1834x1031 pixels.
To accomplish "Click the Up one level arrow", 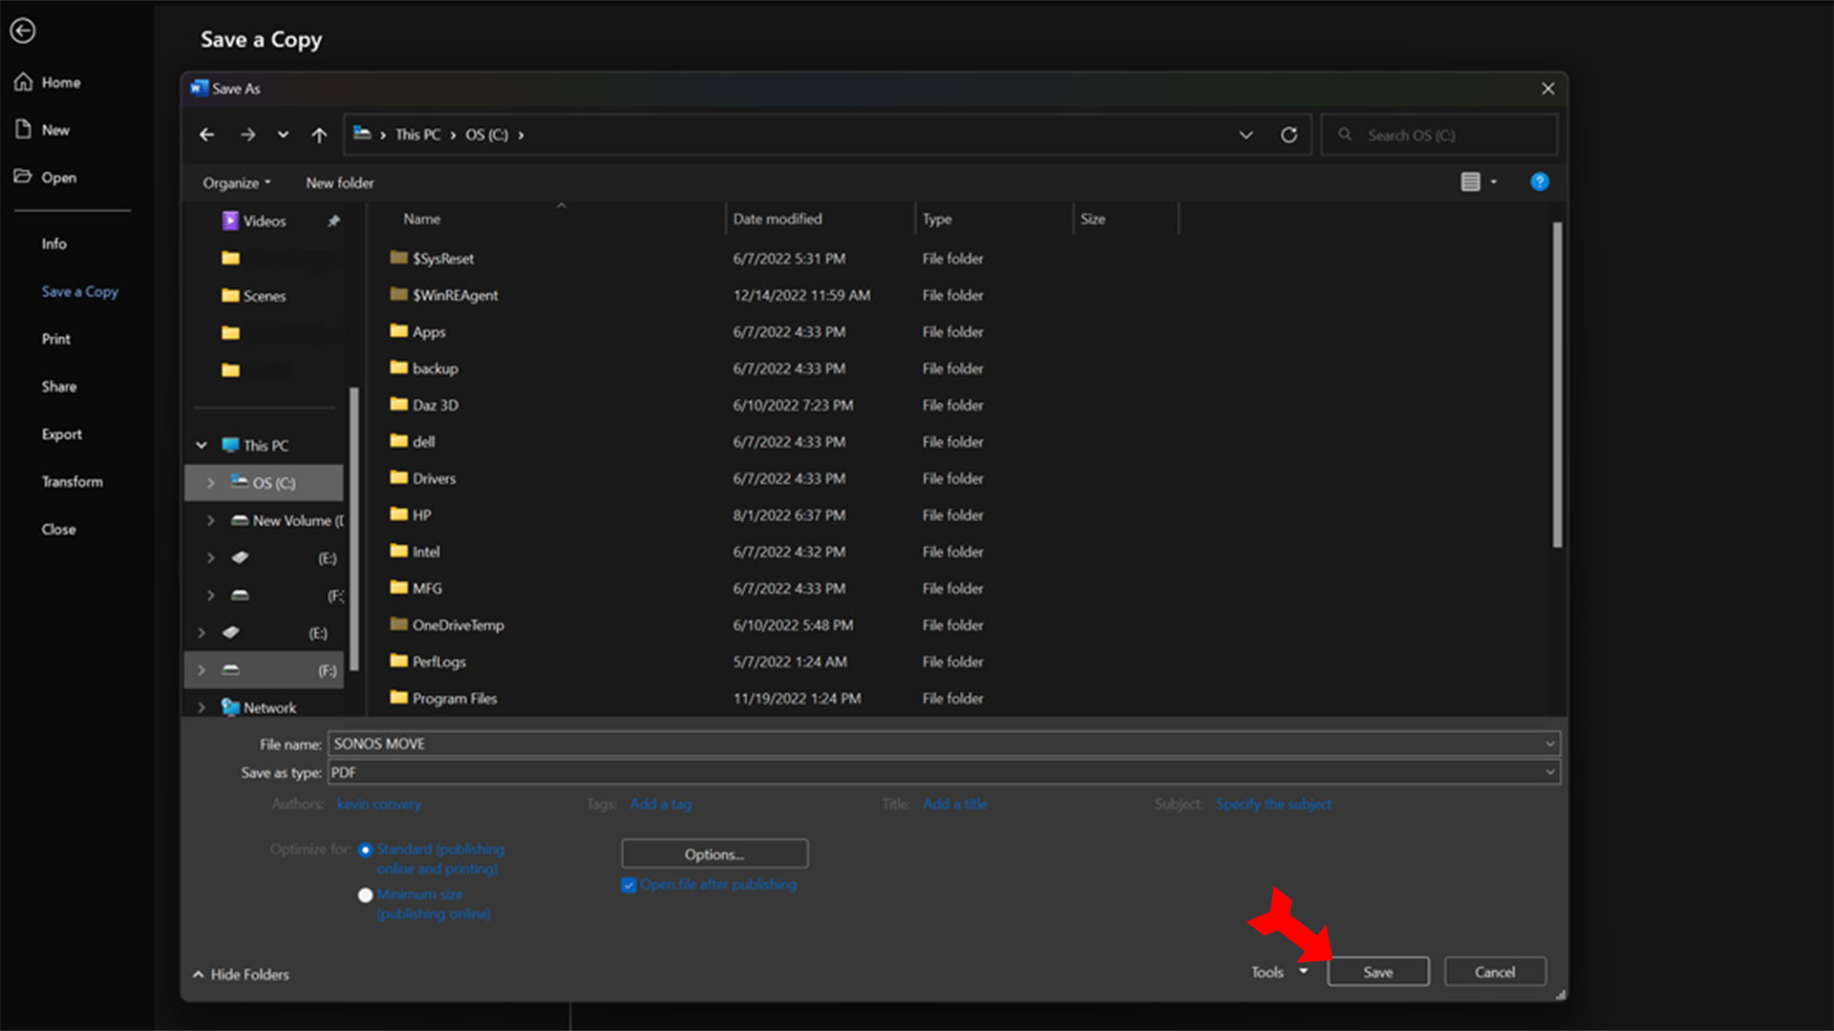I will pos(319,136).
